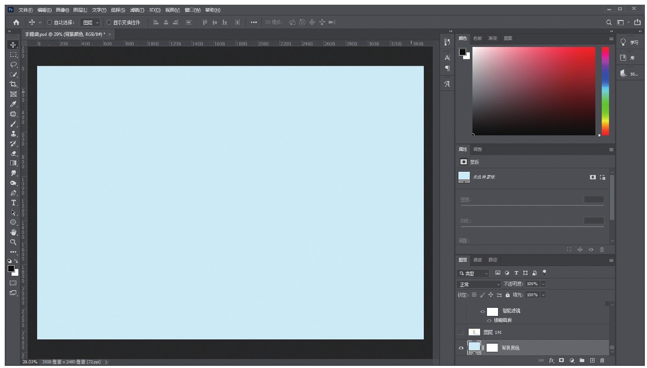Image resolution: width=647 pixels, height=368 pixels.
Task: Filter layers by type layers (T icon)
Action: click(x=516, y=273)
